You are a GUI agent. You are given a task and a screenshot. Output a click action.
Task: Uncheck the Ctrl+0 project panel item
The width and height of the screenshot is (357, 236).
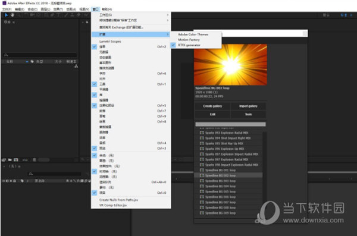pos(131,193)
